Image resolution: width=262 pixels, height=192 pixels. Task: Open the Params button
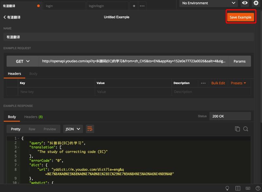point(239,61)
